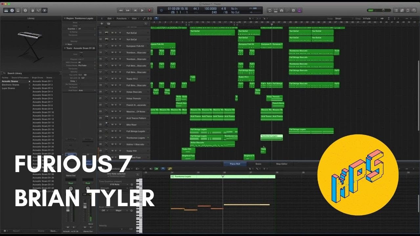Viewport: 420px width, 236px height.
Task: Switch to the Piano Roll tab
Action: pos(235,164)
